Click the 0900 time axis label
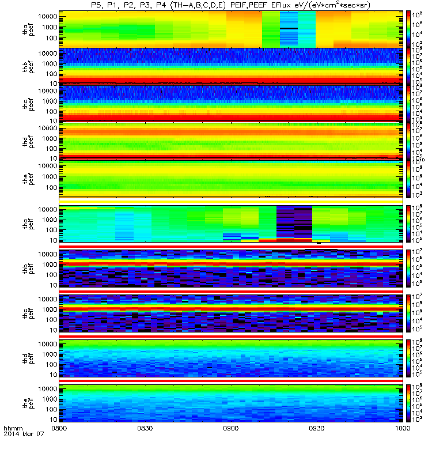 tap(231, 428)
